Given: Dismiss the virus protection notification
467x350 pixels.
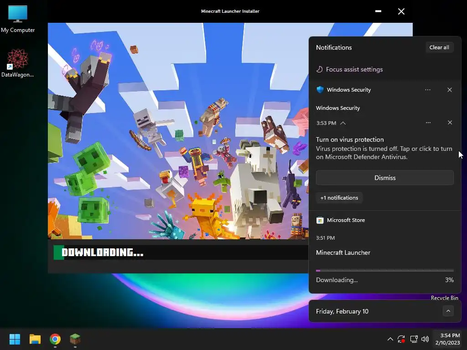Looking at the screenshot, I should pyautogui.click(x=385, y=178).
